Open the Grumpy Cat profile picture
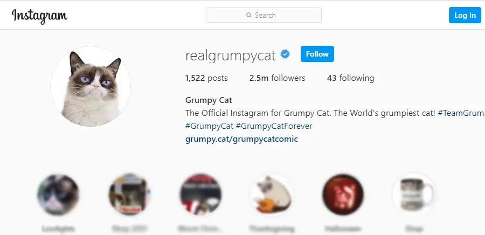The height and width of the screenshot is (235, 485). click(91, 86)
